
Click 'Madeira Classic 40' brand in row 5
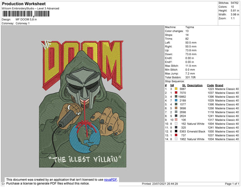pyautogui.click(x=227, y=104)
